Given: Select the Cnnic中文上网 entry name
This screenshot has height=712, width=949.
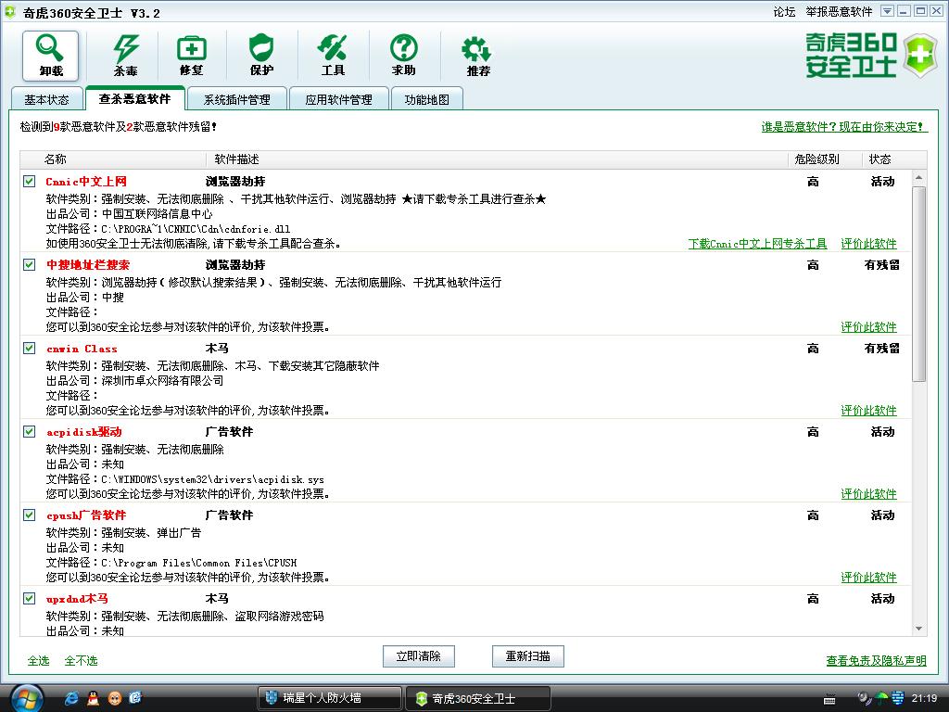Looking at the screenshot, I should [x=86, y=182].
